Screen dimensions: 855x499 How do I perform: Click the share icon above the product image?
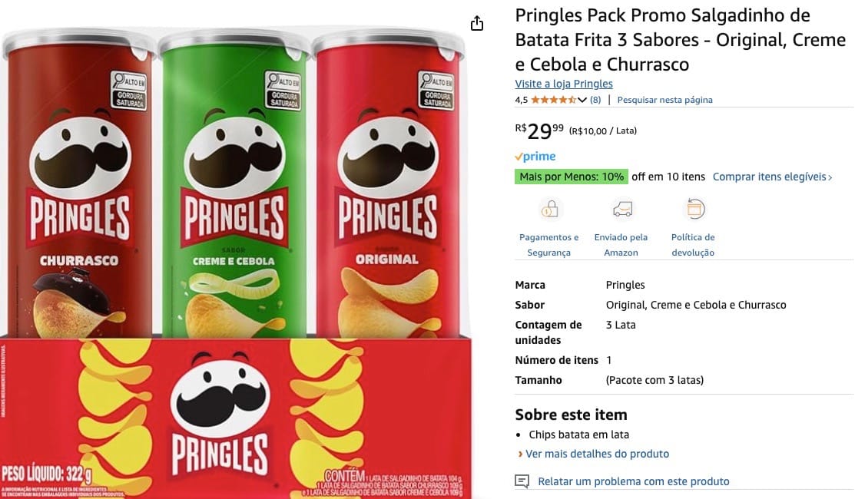tap(477, 24)
